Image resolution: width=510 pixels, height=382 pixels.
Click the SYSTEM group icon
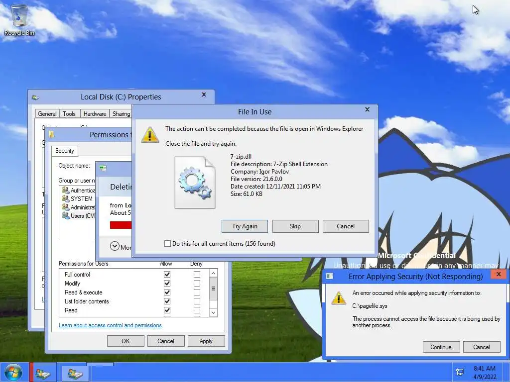66,199
